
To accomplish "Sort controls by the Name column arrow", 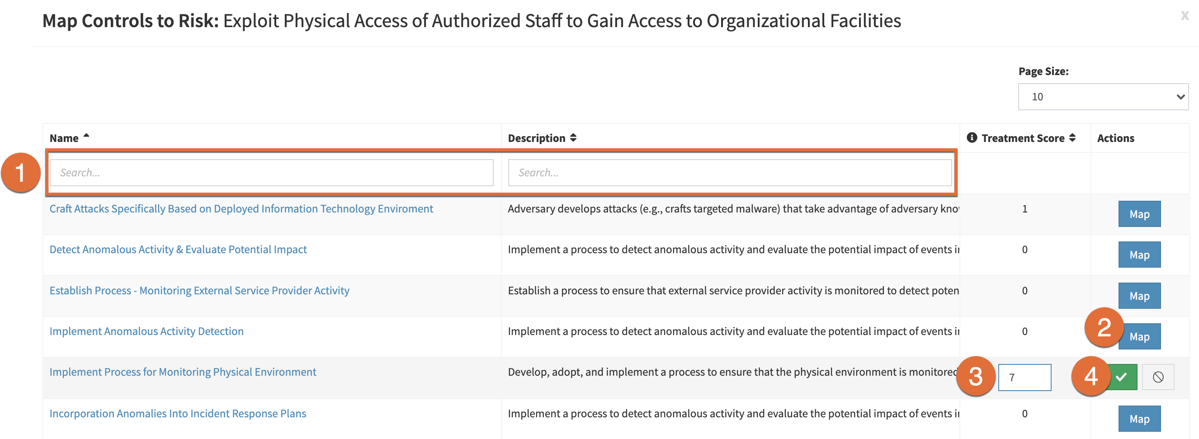I will tap(86, 135).
